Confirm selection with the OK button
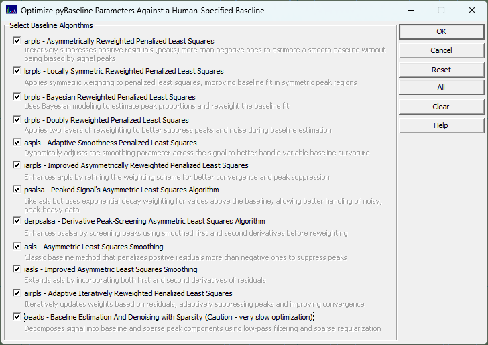The image size is (488, 345). click(x=441, y=31)
